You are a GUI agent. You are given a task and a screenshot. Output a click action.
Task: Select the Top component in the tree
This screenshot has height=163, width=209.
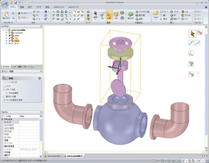[16, 38]
